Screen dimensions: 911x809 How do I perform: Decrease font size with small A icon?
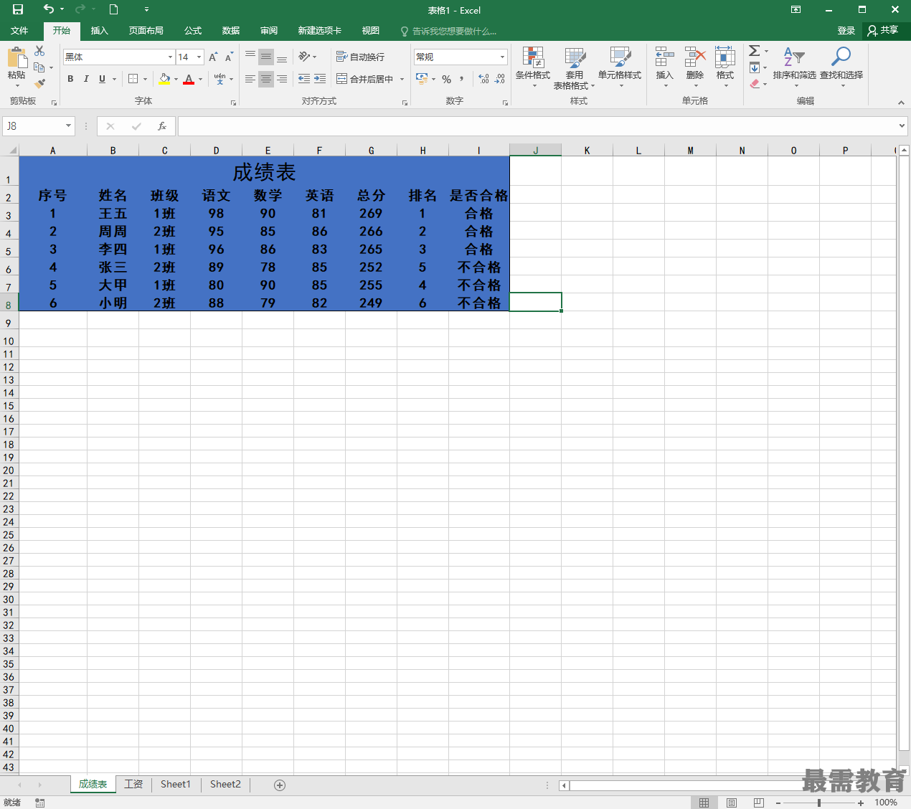point(229,57)
